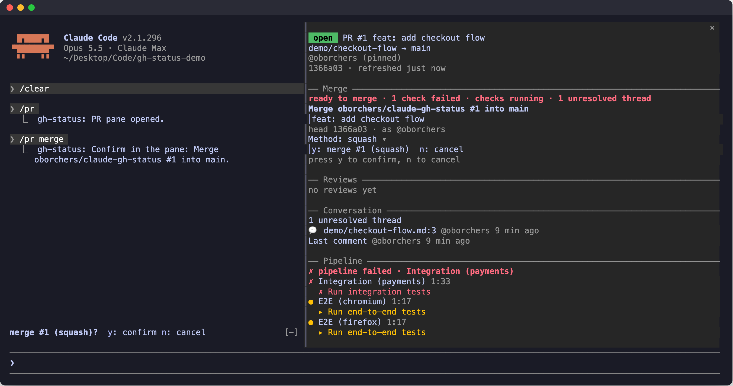Click the prompt chevron before /clear

pyautogui.click(x=12, y=89)
